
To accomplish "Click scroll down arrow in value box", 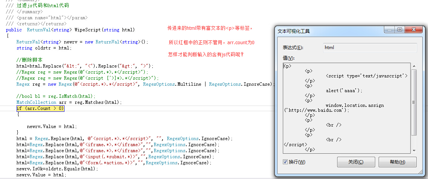I will [x=414, y=151].
